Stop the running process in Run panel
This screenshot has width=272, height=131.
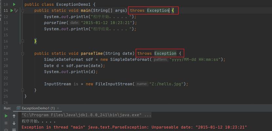(x=6, y=123)
